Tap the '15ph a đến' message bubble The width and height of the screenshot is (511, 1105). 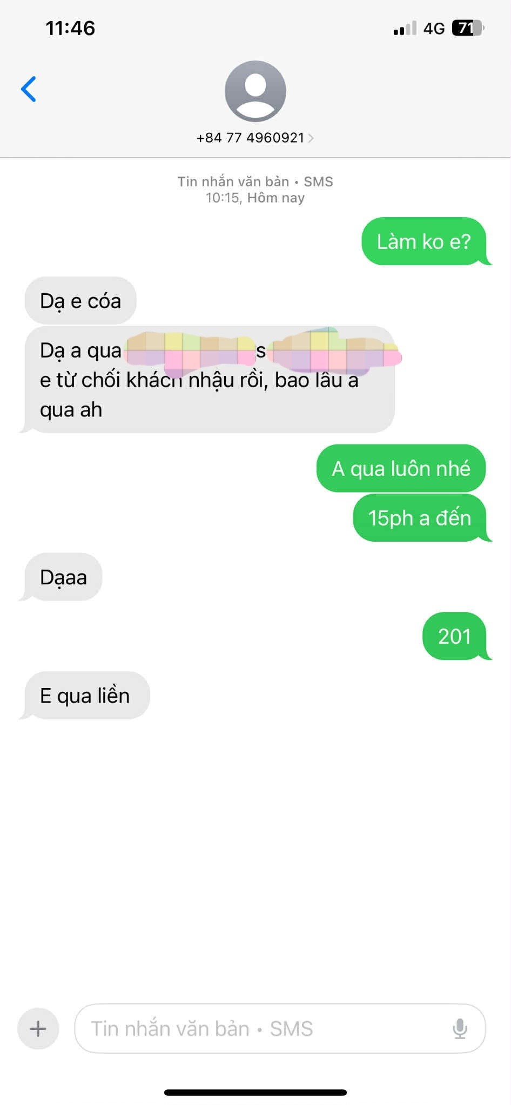coord(421,518)
